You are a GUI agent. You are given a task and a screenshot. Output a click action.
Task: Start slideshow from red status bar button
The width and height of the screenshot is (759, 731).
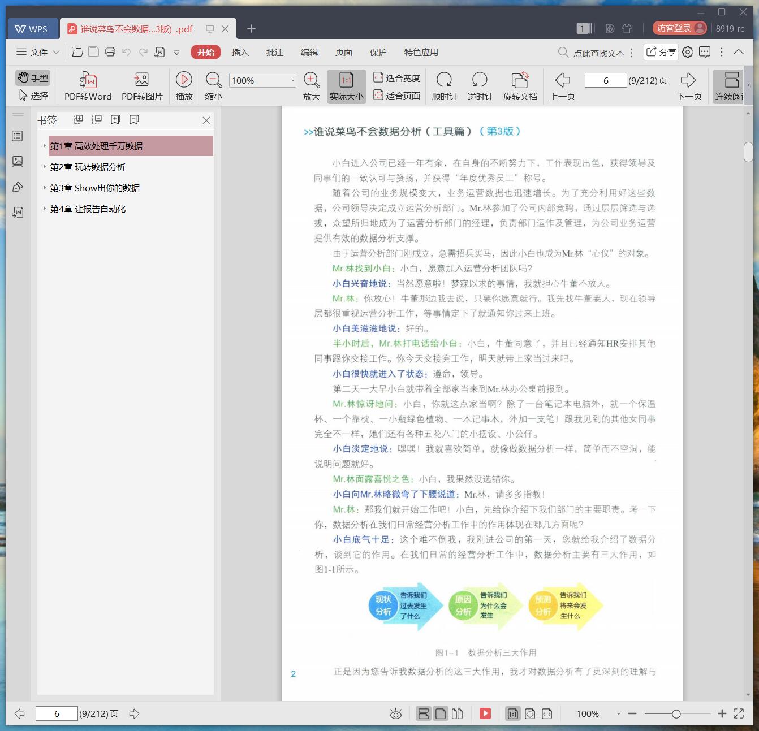pyautogui.click(x=485, y=713)
